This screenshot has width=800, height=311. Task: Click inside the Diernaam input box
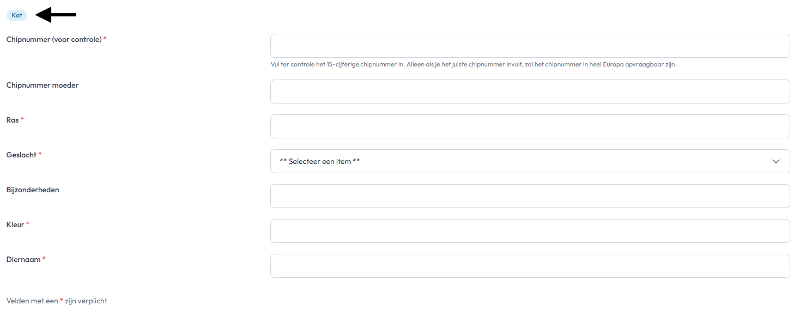click(530, 266)
